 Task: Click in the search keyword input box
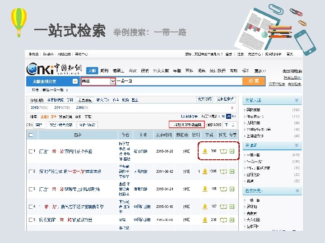point(179,81)
